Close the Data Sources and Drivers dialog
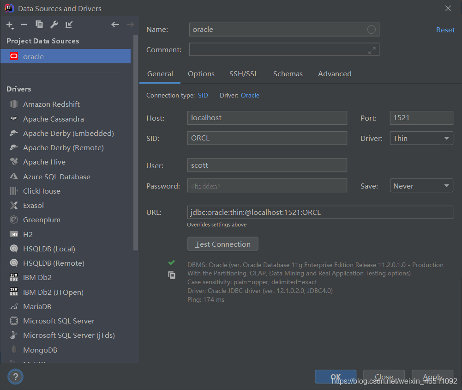 point(448,8)
